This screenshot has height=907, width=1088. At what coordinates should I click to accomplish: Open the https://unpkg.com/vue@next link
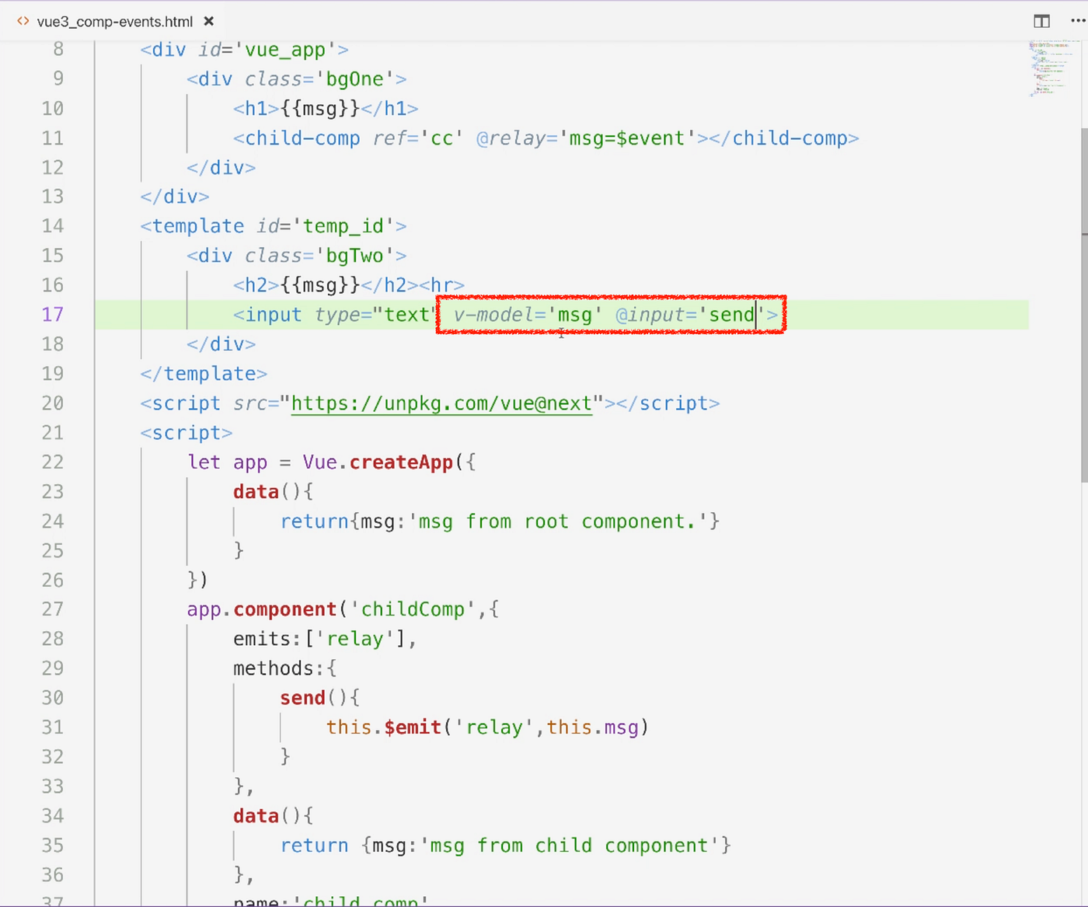coord(441,403)
